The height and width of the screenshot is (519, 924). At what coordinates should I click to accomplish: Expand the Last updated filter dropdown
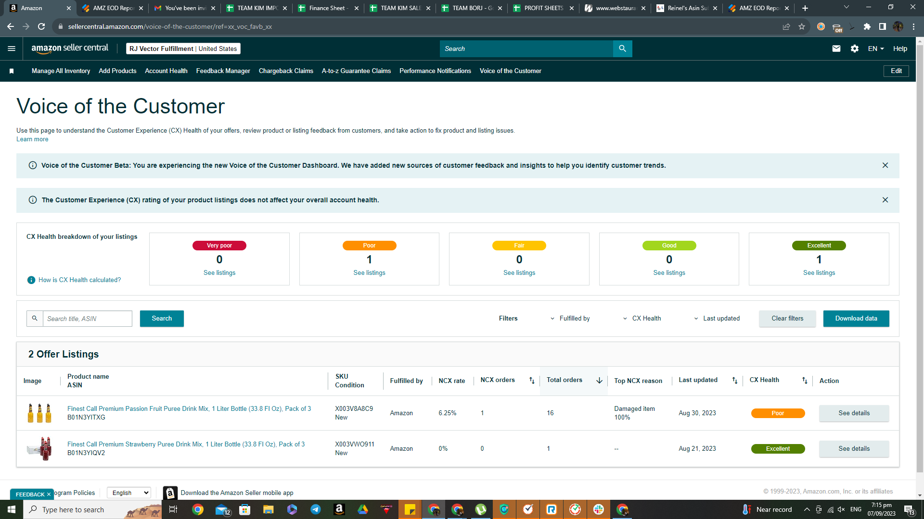[717, 319]
